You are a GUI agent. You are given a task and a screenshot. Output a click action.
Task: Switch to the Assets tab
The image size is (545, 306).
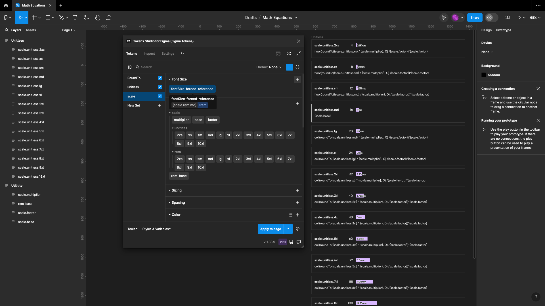pyautogui.click(x=31, y=30)
